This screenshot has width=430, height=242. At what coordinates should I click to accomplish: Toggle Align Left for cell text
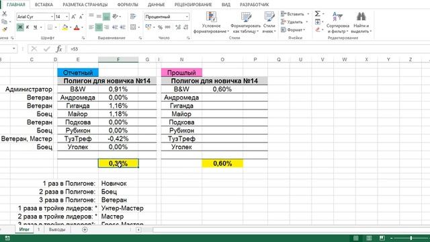coord(91,27)
